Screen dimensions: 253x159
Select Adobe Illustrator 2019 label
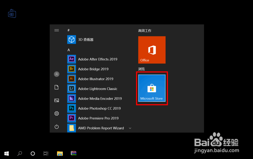(x=96, y=79)
